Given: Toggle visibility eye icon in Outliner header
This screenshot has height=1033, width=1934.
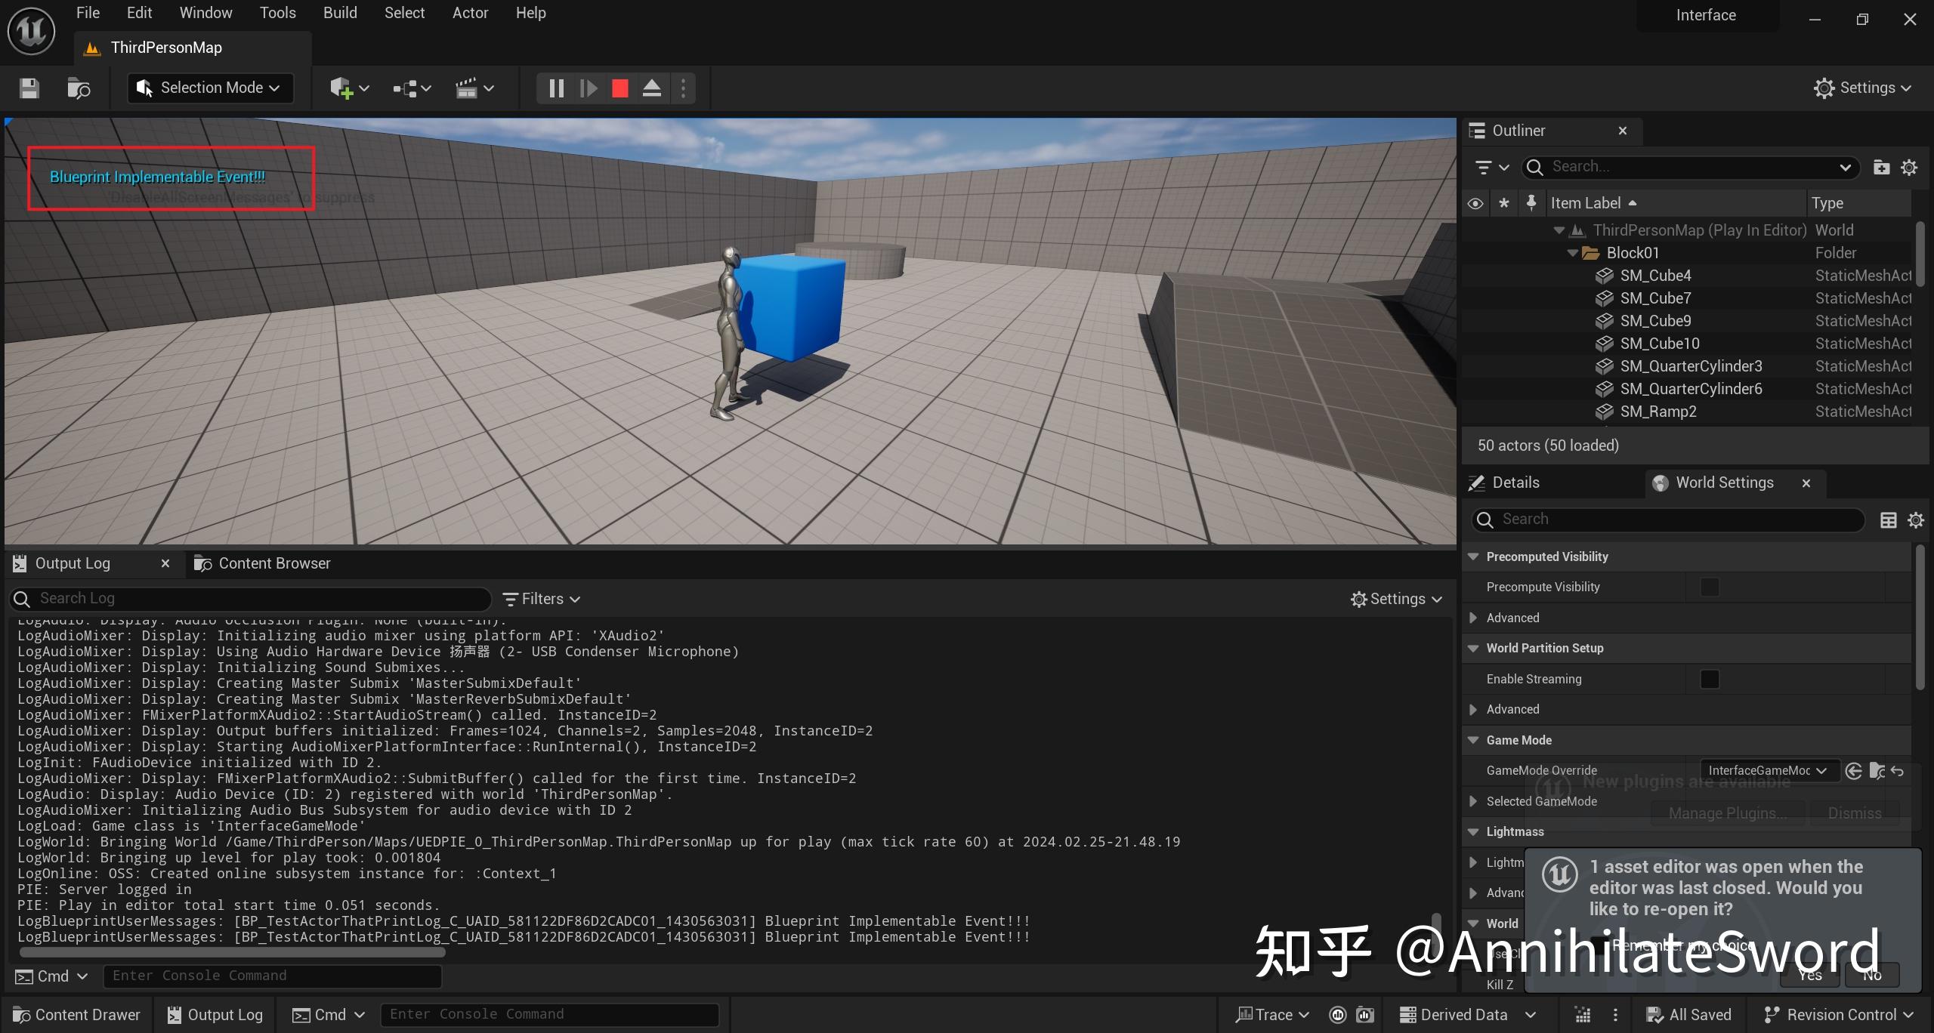Looking at the screenshot, I should click(1475, 202).
